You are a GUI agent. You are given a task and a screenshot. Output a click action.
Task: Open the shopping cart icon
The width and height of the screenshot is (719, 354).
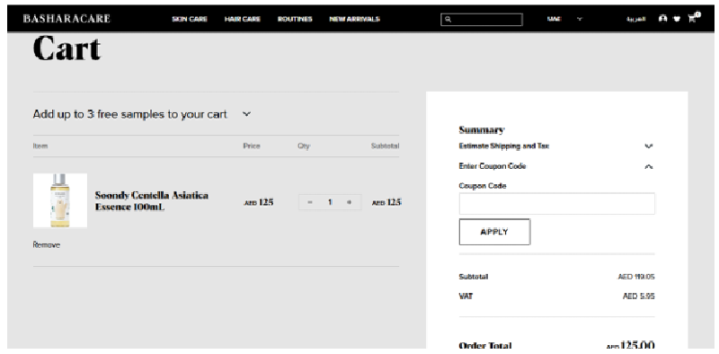pos(693,18)
